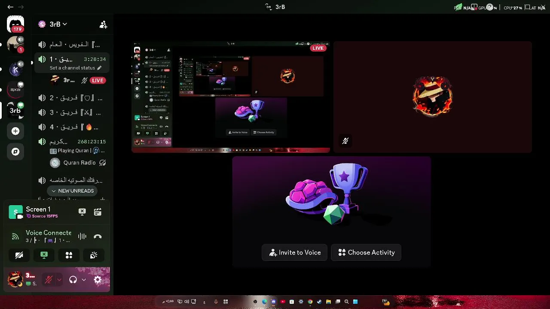The width and height of the screenshot is (550, 309).
Task: Open Steam from taskbar
Action: 319,302
